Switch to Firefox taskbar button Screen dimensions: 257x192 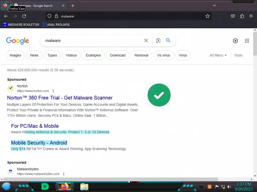pyautogui.click(x=65, y=186)
